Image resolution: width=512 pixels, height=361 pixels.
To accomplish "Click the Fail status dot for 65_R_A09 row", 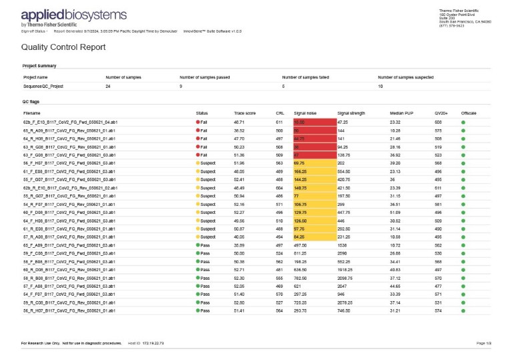I will click(198, 131).
